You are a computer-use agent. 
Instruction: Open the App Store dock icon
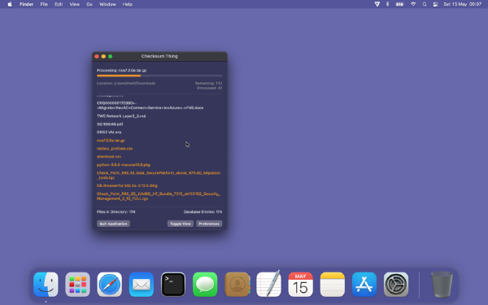[x=364, y=285]
